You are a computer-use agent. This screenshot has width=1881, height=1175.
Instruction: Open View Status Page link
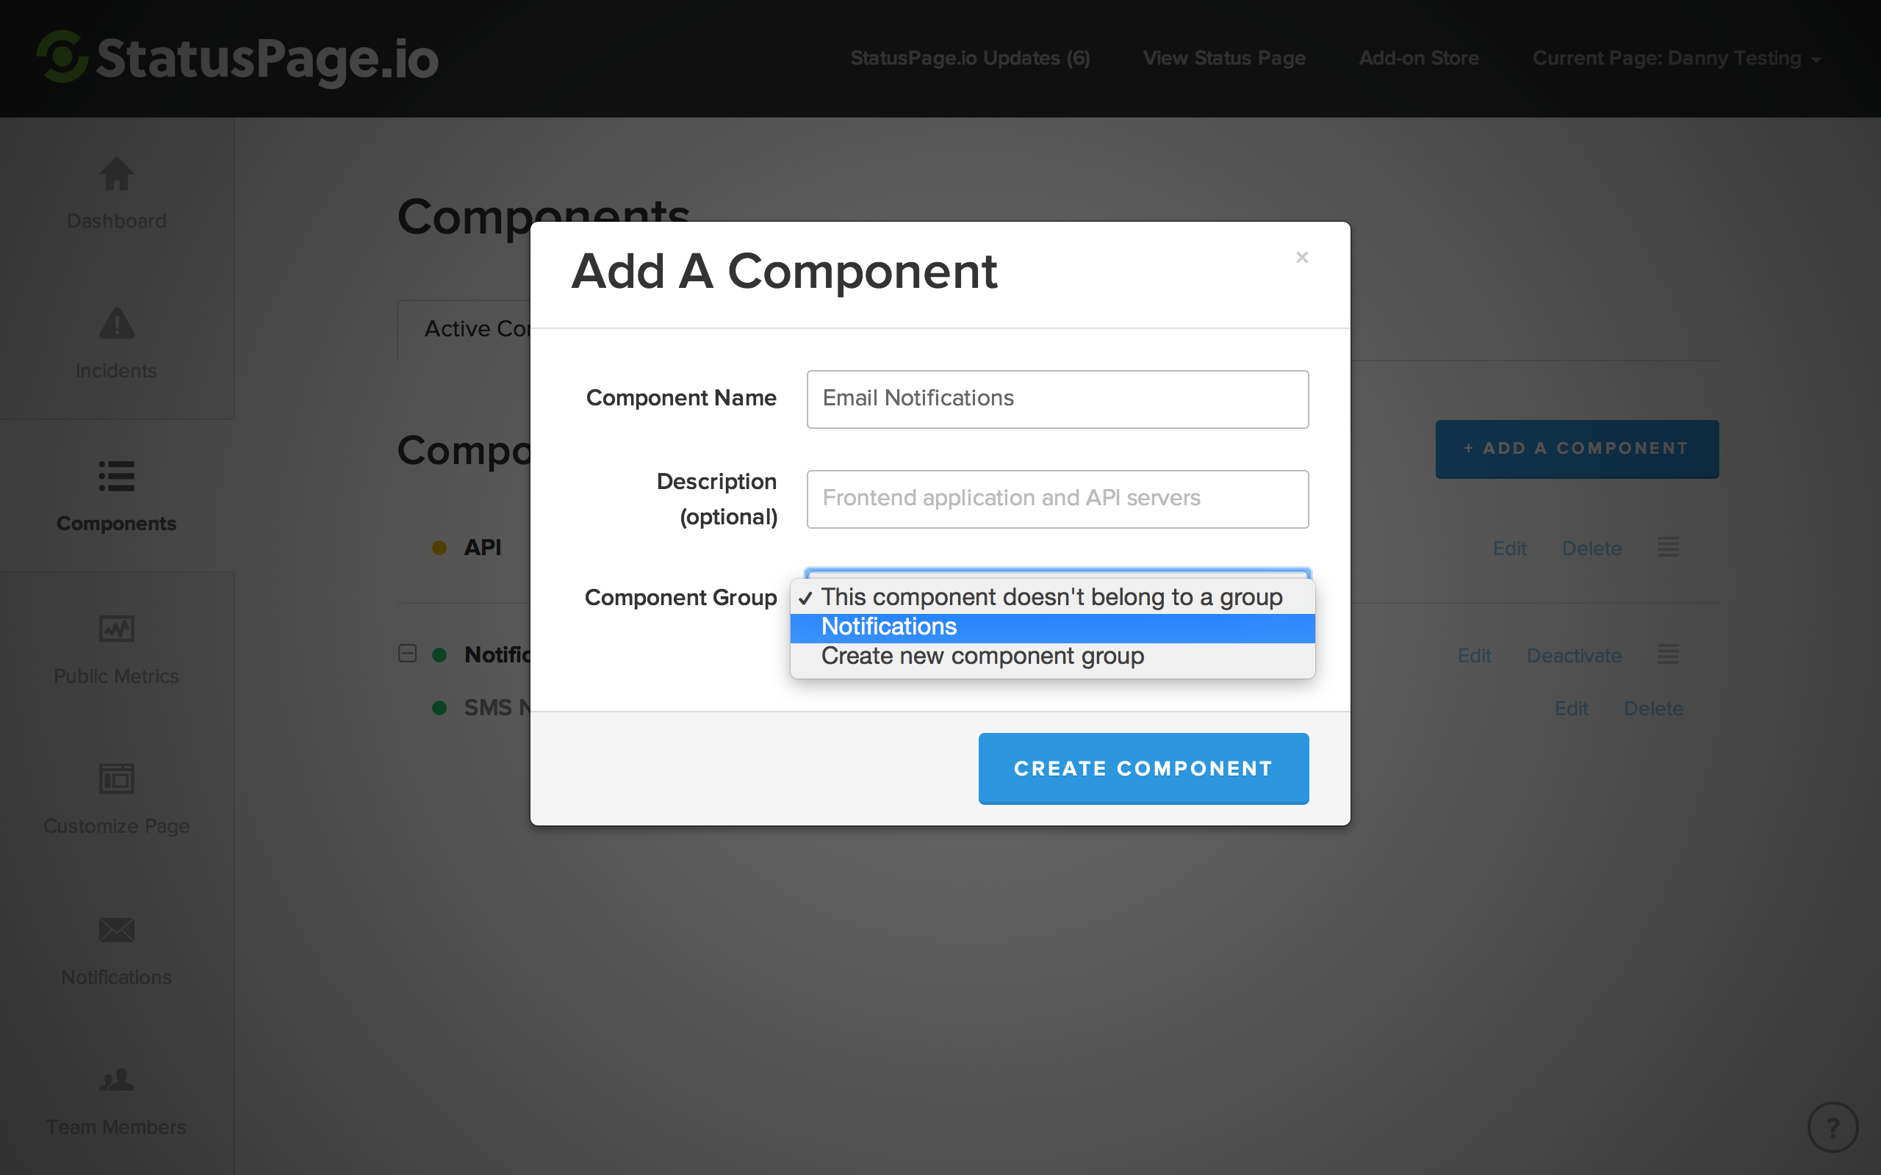[1224, 58]
